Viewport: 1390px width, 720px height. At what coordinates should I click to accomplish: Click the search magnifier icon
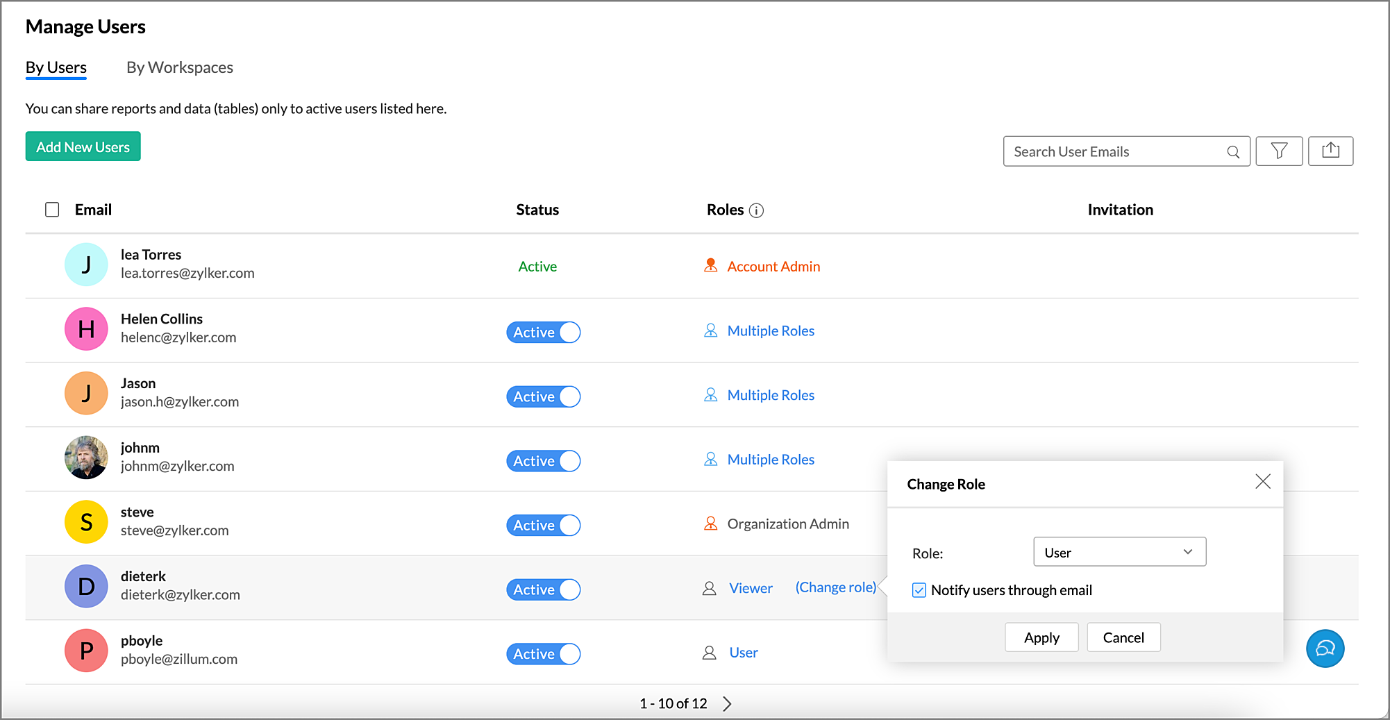click(1233, 152)
